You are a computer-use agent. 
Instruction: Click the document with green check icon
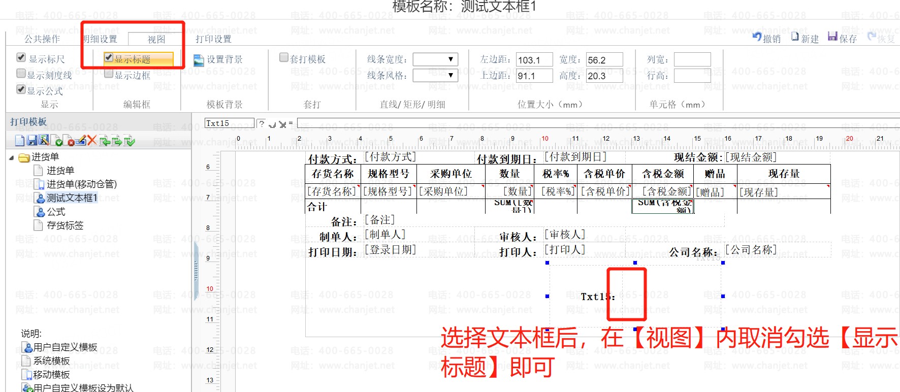(56, 141)
